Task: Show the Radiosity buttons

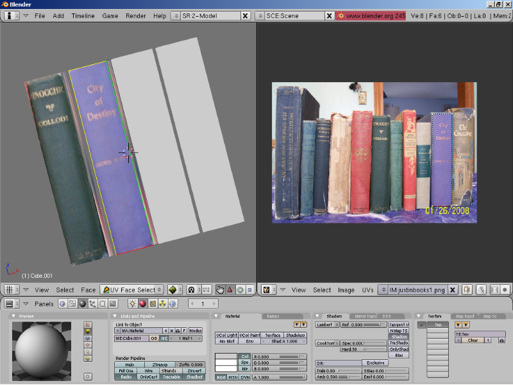Action: (x=163, y=304)
